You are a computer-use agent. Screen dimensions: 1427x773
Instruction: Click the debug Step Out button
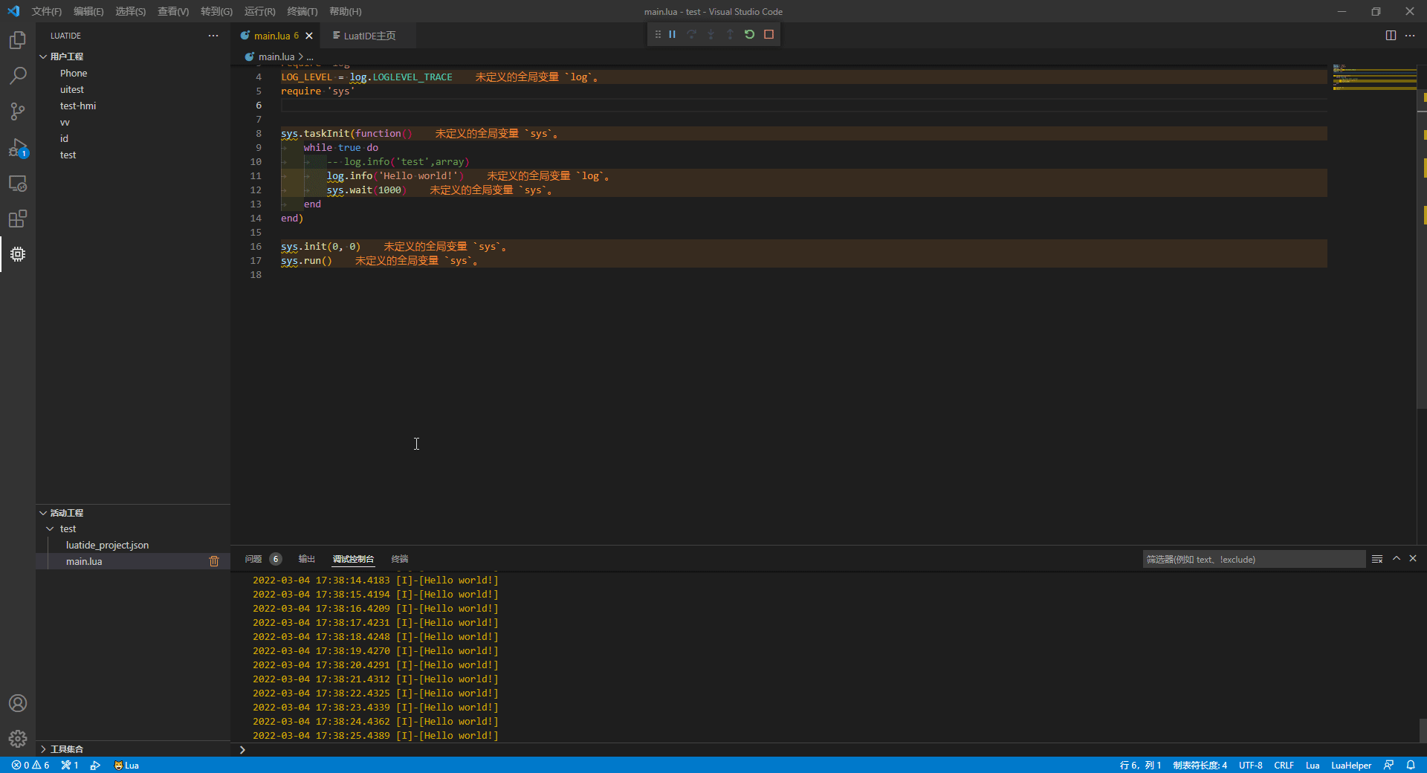coord(730,34)
